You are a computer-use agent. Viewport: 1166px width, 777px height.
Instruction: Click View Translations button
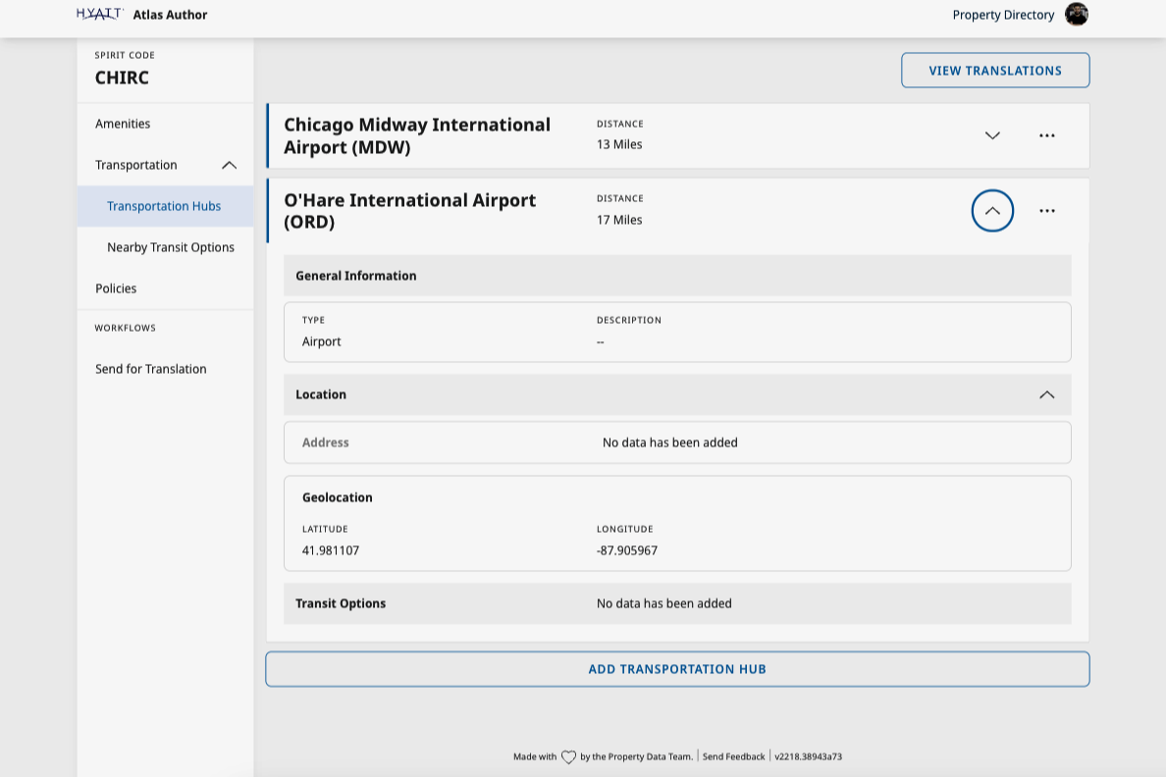pyautogui.click(x=995, y=70)
